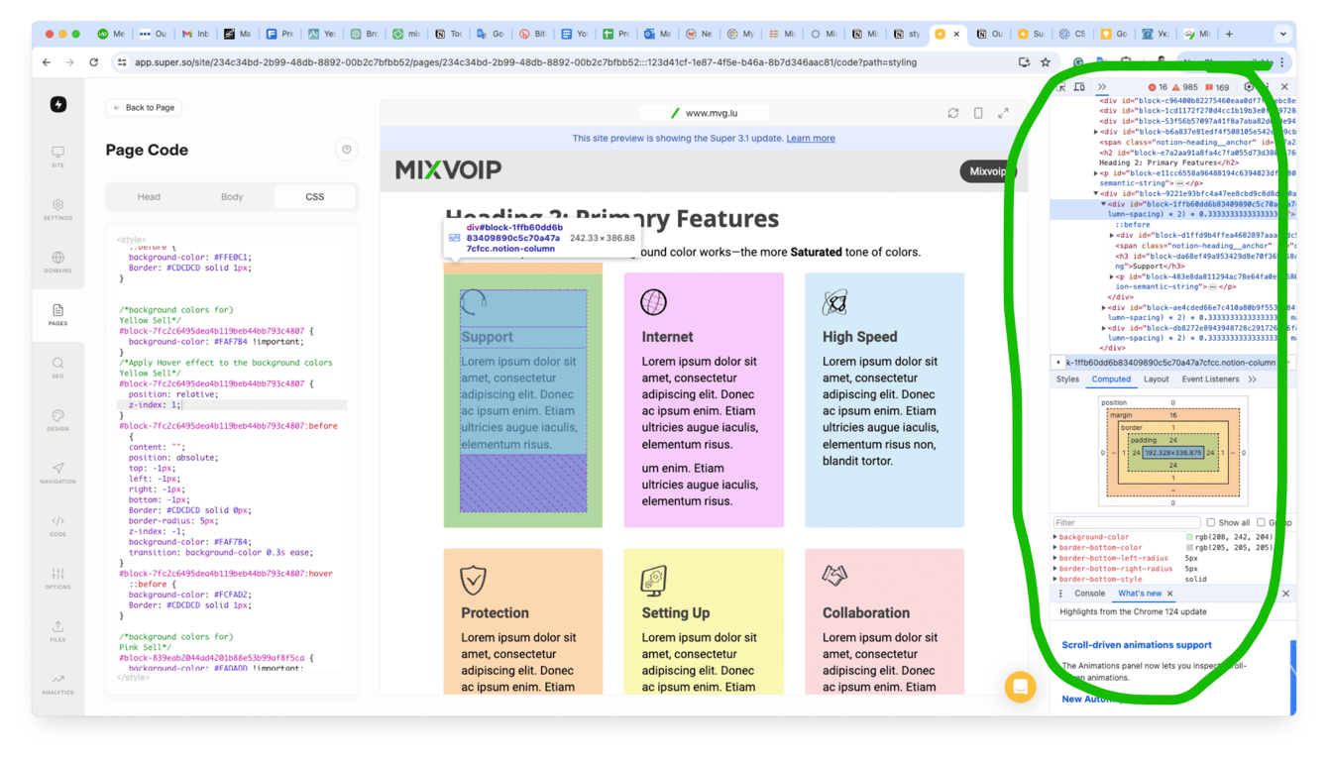Click the Super lightning bolt logo
Image resolution: width=1330 pixels, height=761 pixels.
(58, 104)
